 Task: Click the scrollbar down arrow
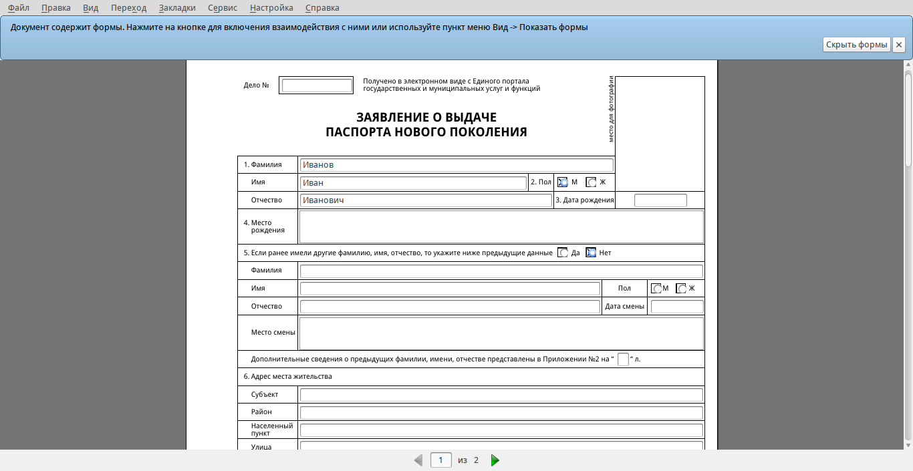coord(908,445)
